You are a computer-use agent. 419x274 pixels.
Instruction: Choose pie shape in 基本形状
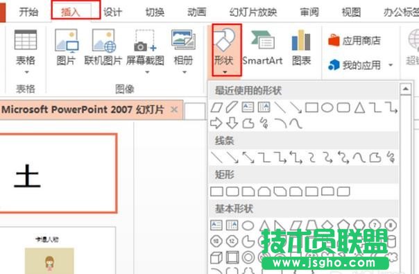coord(248,241)
